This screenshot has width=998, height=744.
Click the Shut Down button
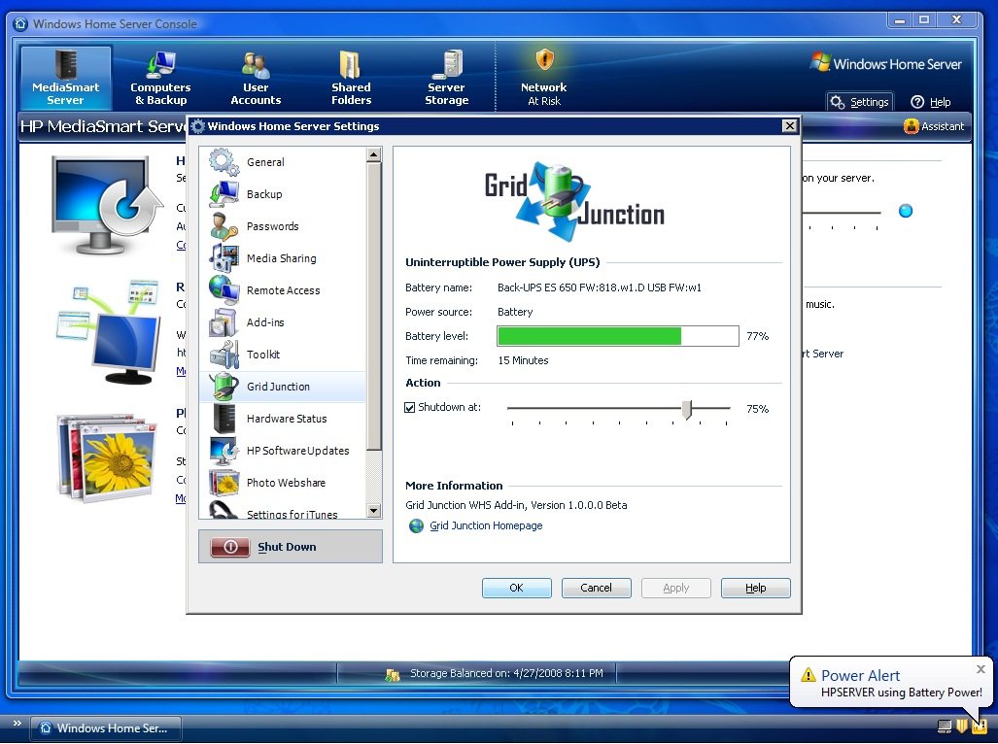(291, 547)
